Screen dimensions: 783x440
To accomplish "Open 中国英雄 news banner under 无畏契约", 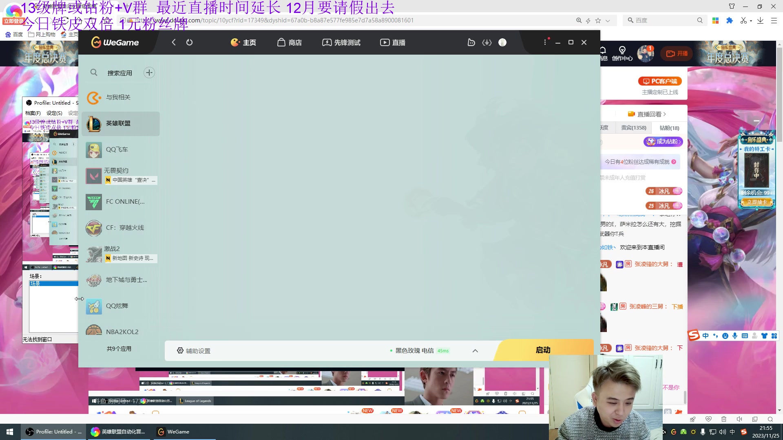I will [131, 180].
